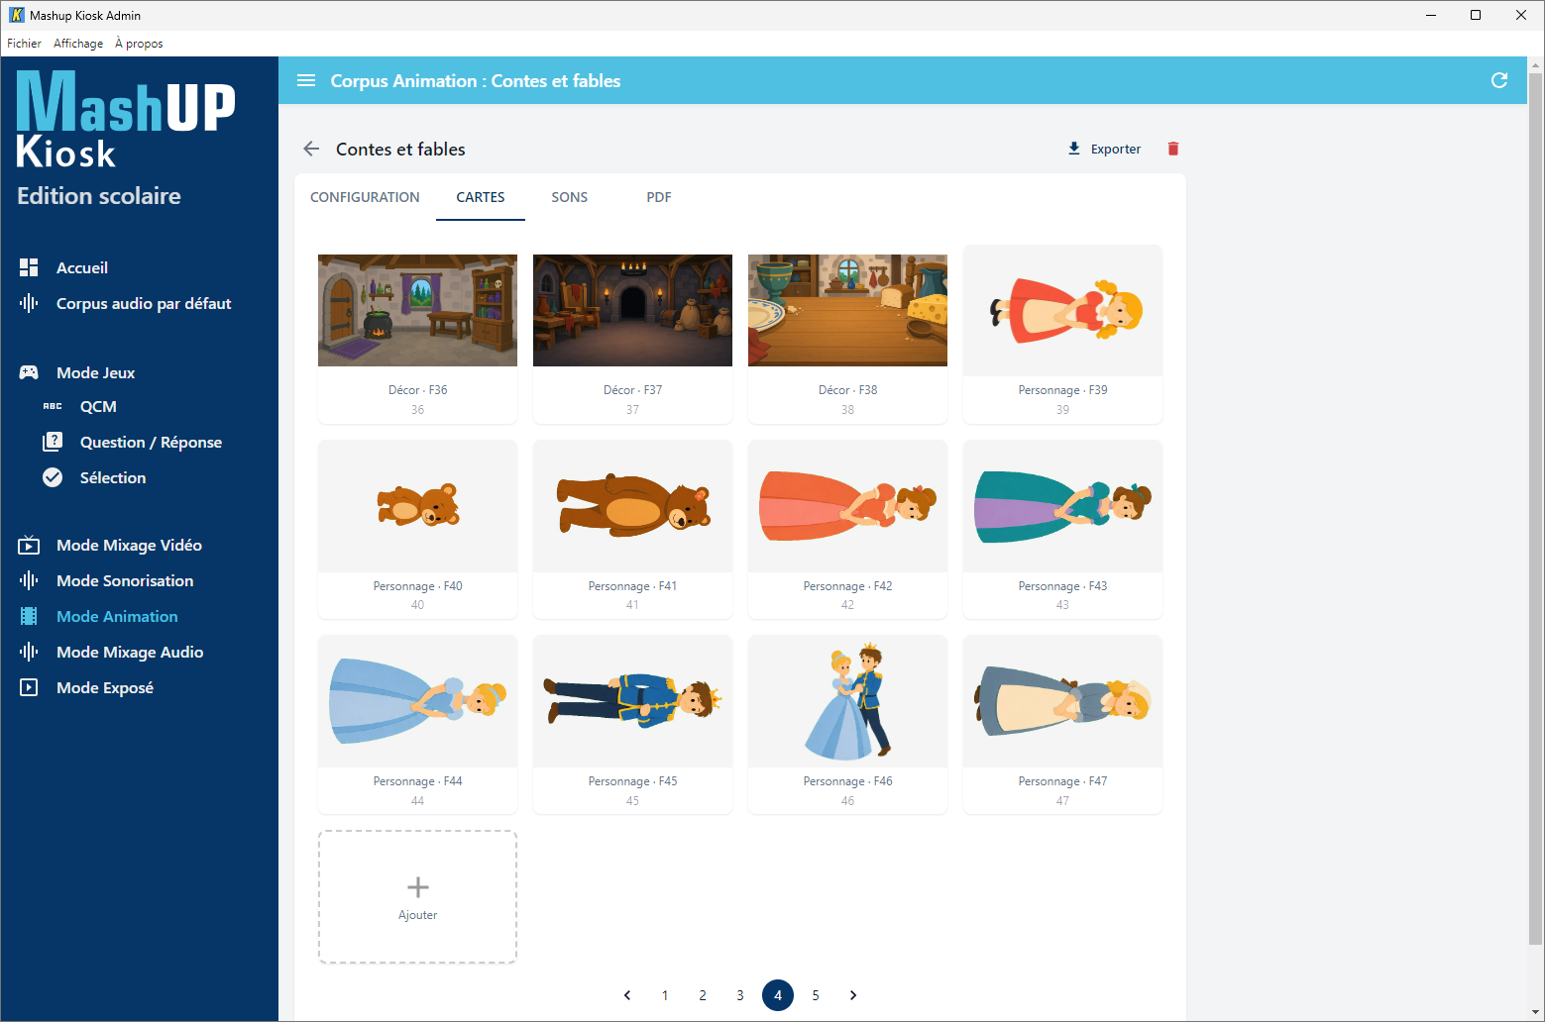Screen dimensions: 1545x1022
Task: Open the Décor F36 card thumbnail
Action: click(x=417, y=310)
